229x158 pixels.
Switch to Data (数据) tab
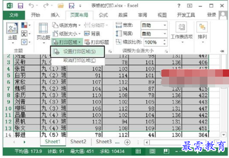[123, 15]
